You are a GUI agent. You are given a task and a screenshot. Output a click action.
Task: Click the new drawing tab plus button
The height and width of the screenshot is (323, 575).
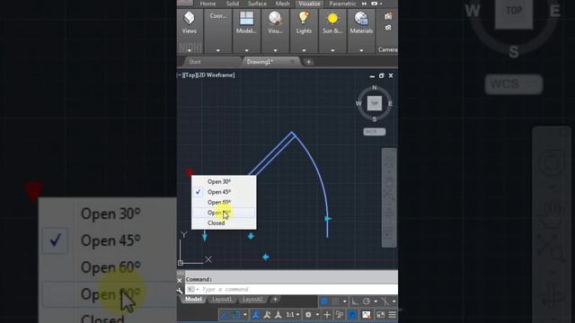pos(308,62)
